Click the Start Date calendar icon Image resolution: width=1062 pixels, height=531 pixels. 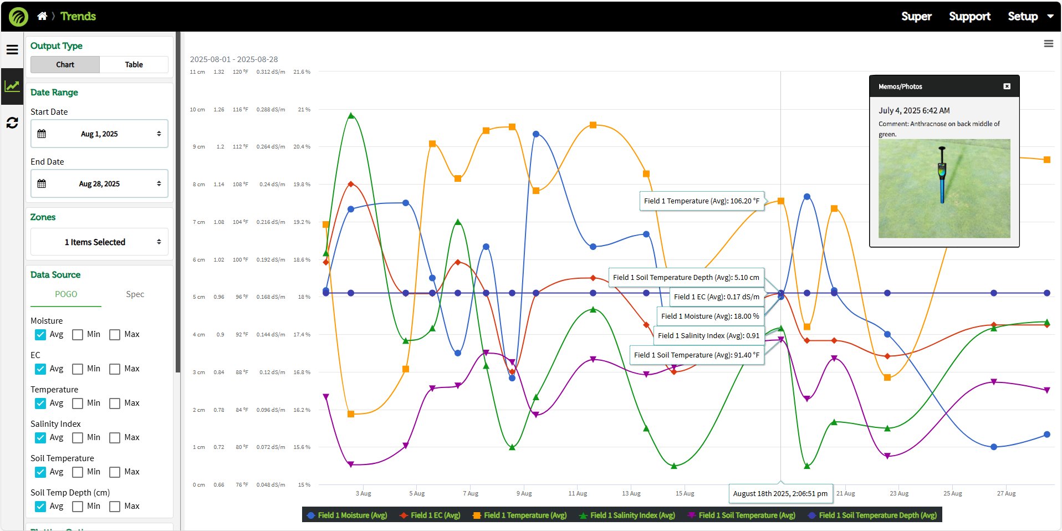point(42,134)
